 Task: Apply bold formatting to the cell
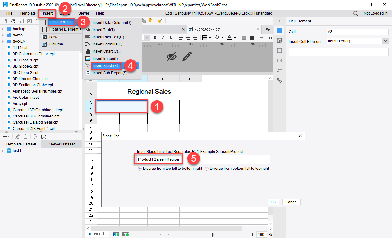[154, 37]
